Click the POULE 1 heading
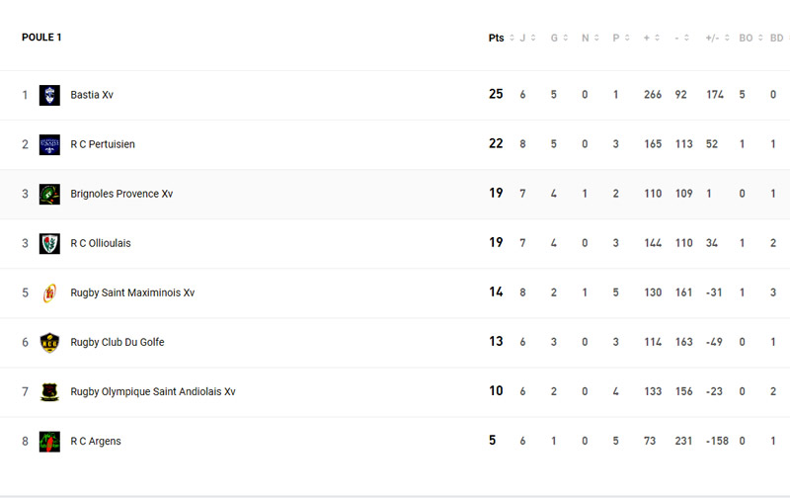 (x=41, y=38)
